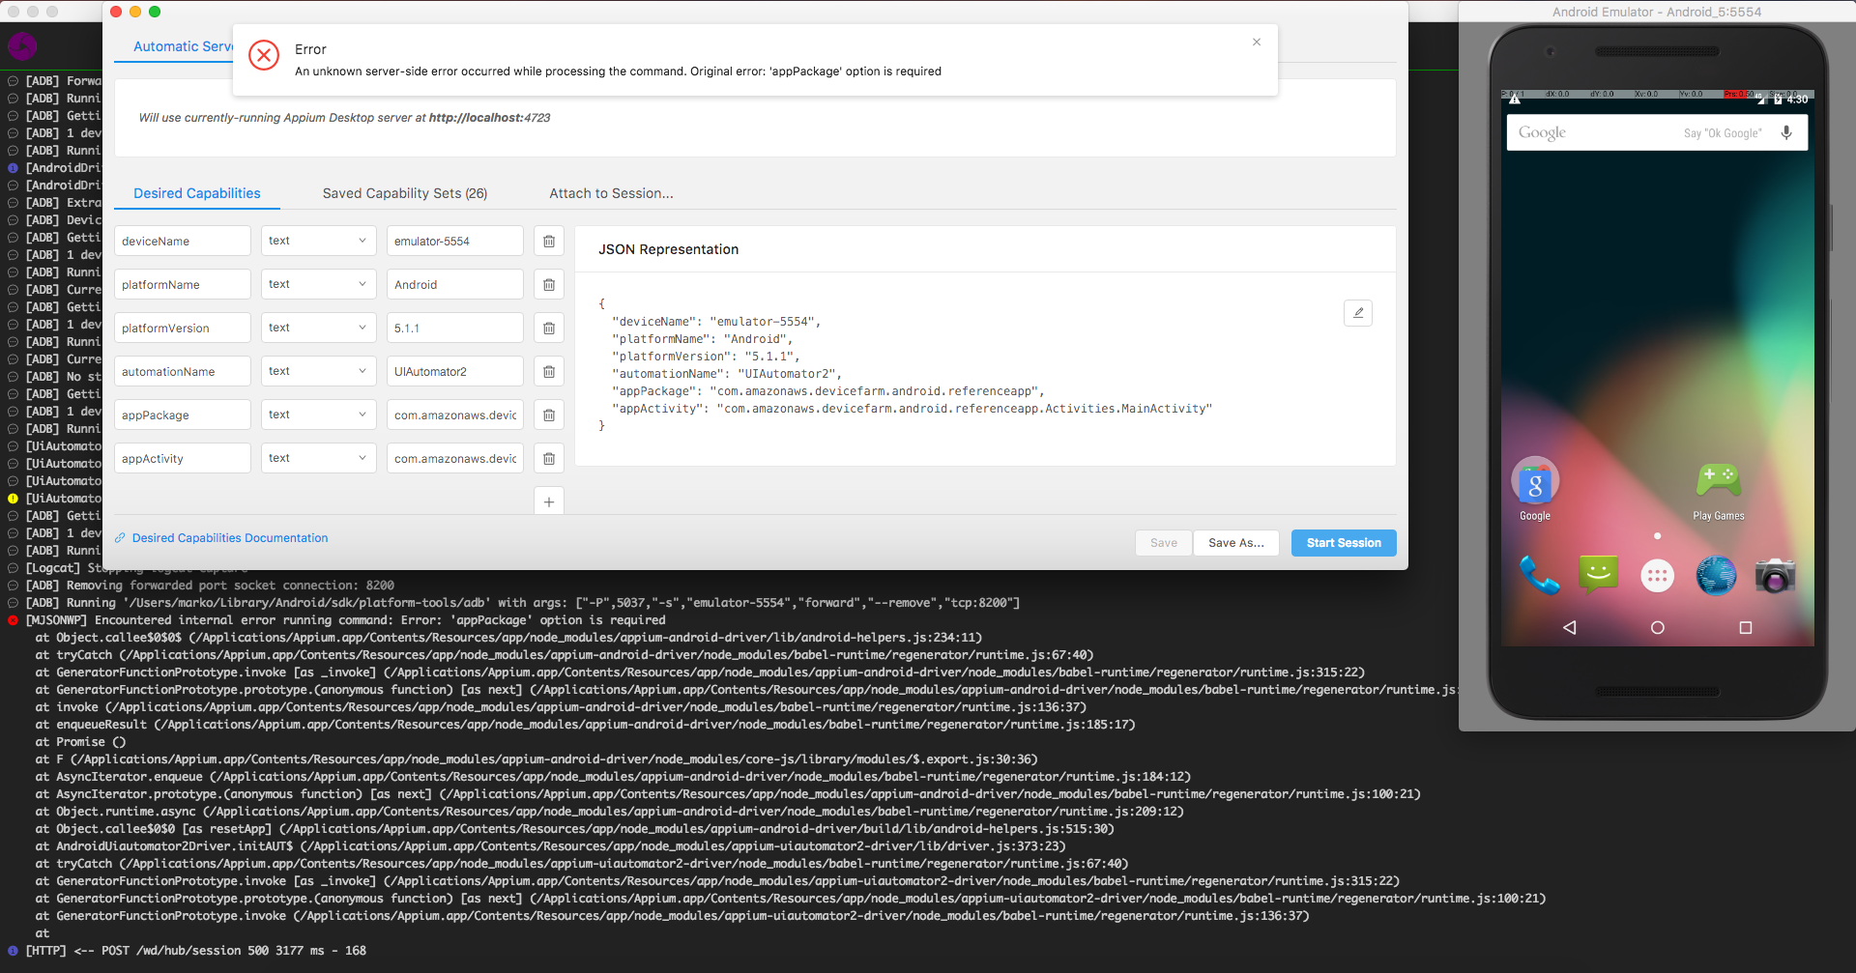Image resolution: width=1856 pixels, height=973 pixels.
Task: Delete the appActivity capability row
Action: click(549, 458)
